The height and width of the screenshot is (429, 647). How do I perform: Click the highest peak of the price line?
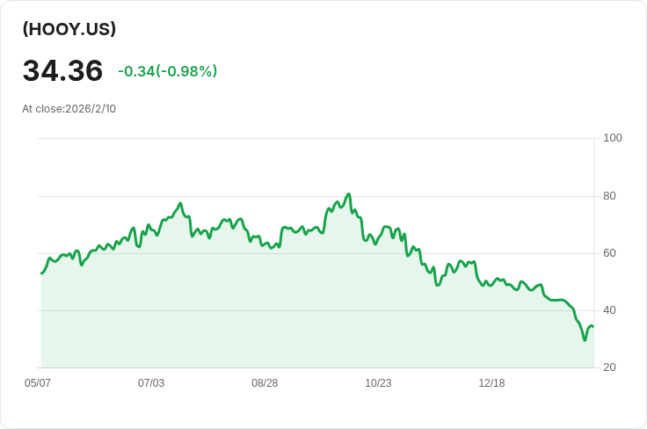coord(349,194)
